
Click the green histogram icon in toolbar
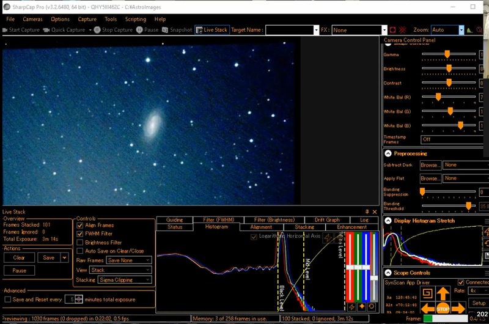point(469,30)
